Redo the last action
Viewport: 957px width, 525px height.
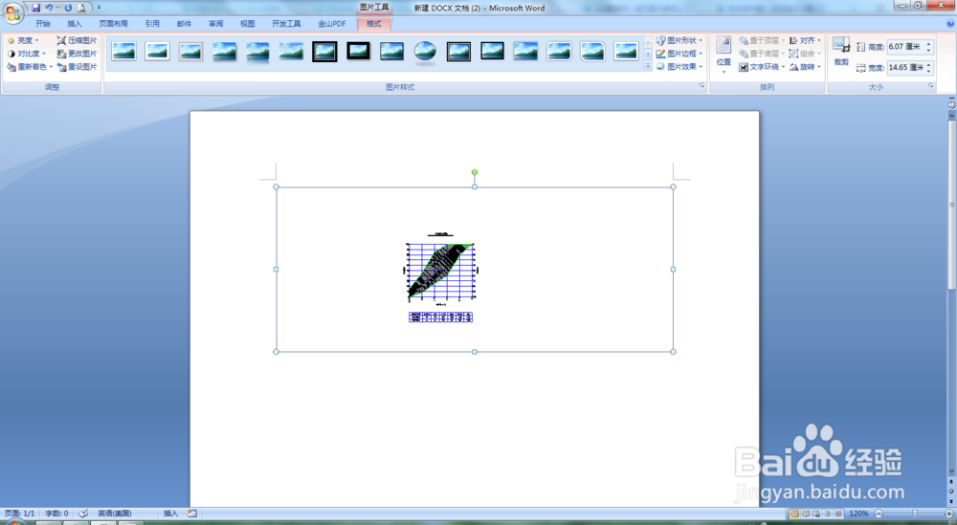pyautogui.click(x=68, y=8)
